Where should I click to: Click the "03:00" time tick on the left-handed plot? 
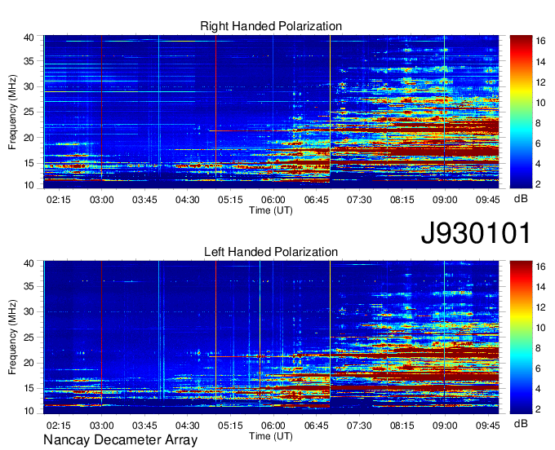(101, 426)
